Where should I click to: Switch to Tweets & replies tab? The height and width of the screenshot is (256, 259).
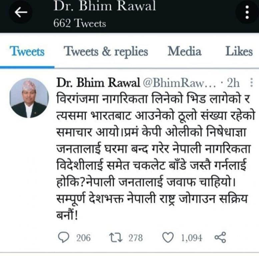[x=106, y=52]
